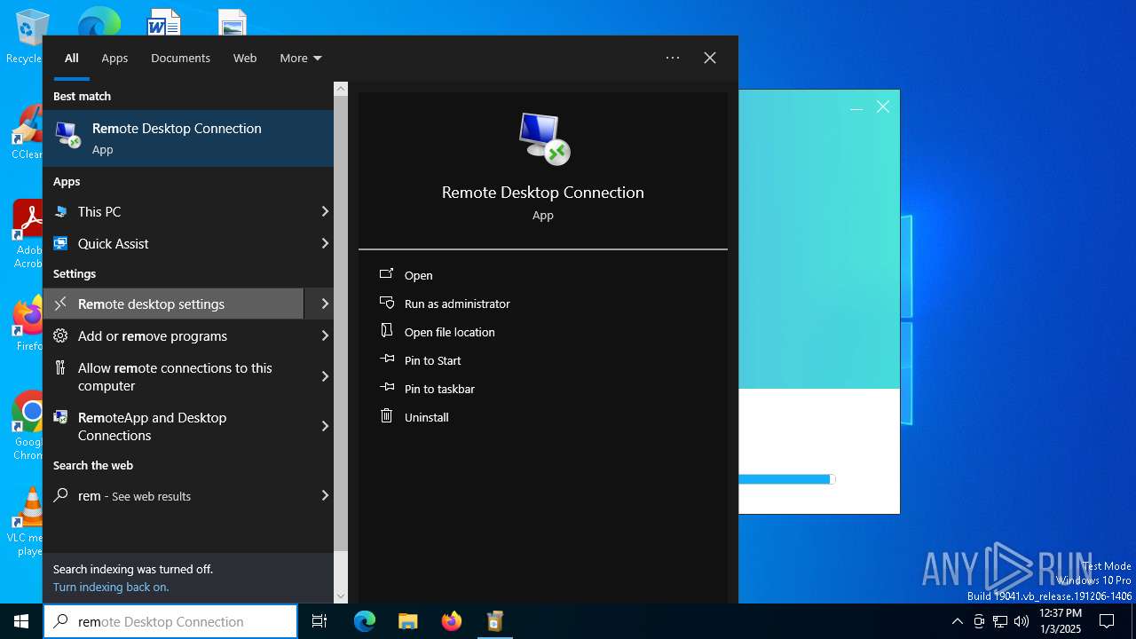1136x639 pixels.
Task: Click Turn indexing back on link
Action: [x=111, y=587]
